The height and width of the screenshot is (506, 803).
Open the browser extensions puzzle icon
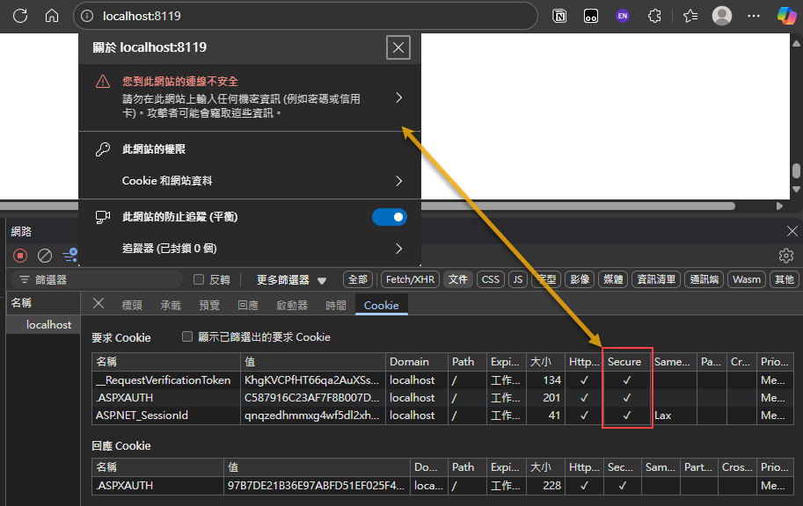pyautogui.click(x=653, y=16)
